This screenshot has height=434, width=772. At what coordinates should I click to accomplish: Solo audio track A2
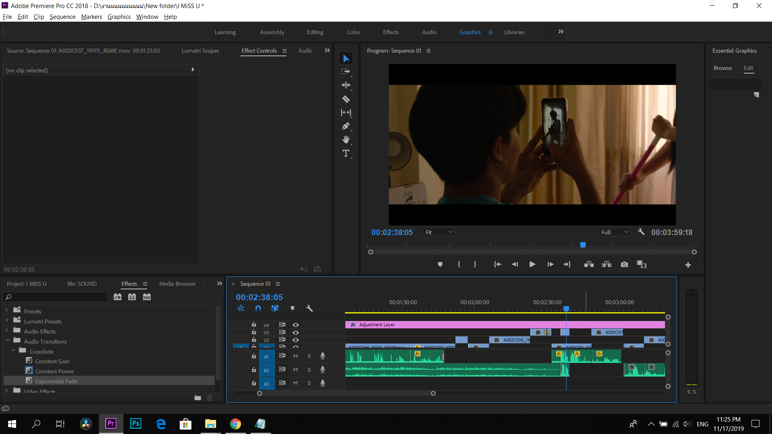309,370
